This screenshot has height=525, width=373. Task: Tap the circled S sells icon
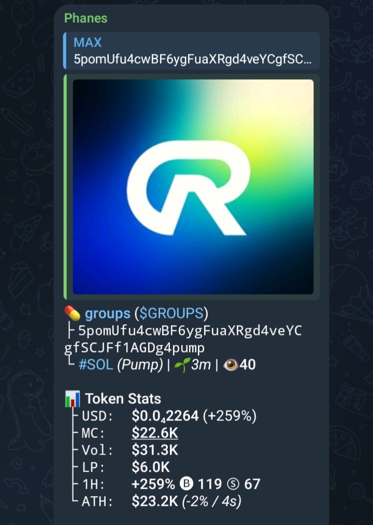(x=233, y=484)
